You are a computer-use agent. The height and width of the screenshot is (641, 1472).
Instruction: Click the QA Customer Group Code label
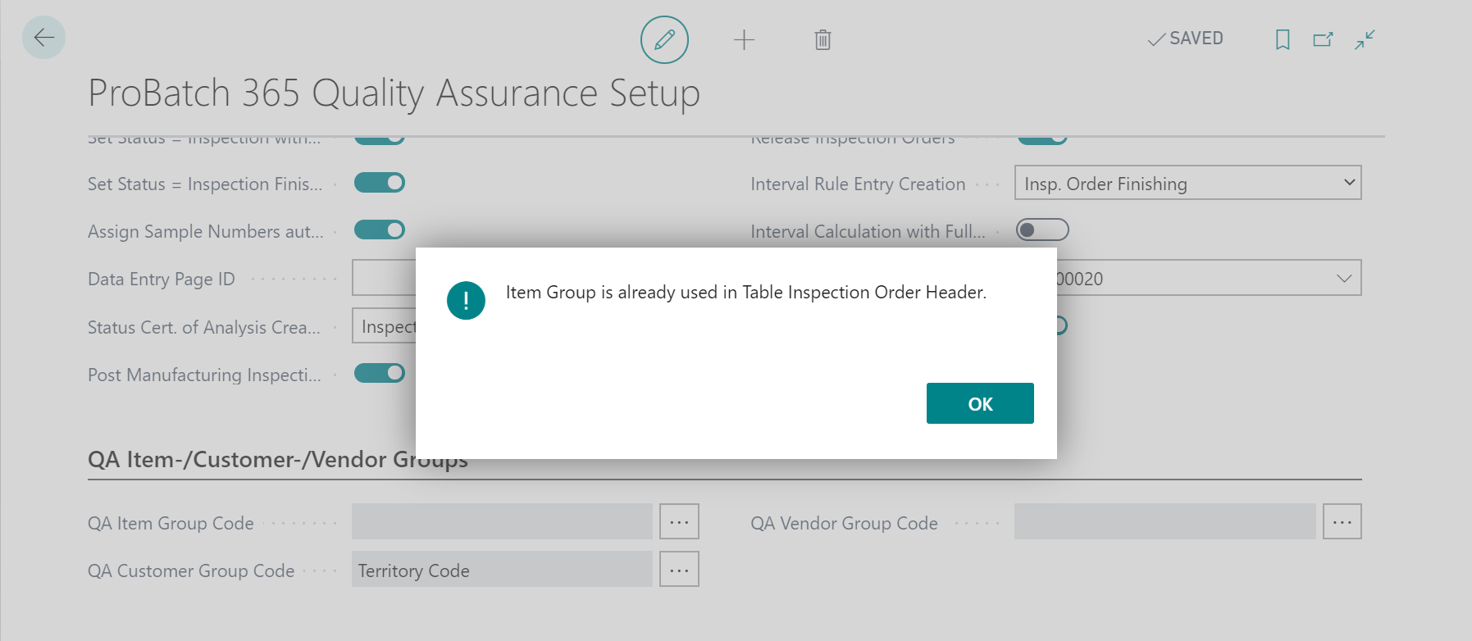[x=191, y=571]
